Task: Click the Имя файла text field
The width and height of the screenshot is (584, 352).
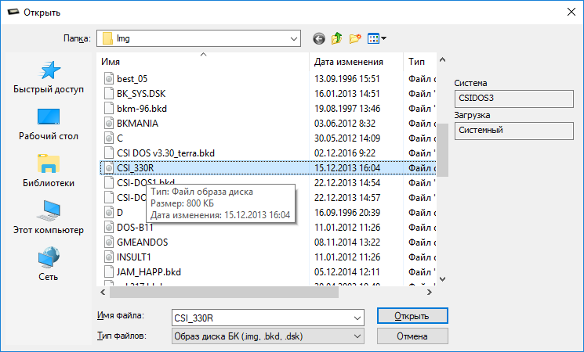Action: coord(261,317)
